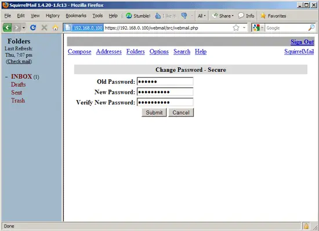The width and height of the screenshot is (319, 231).
Task: Open StumbleUpon Favorites star
Action: click(x=273, y=16)
